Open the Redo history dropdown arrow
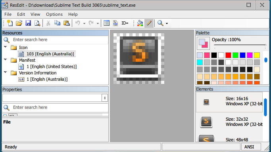Screen dimensions: 271x152 point(98,23)
